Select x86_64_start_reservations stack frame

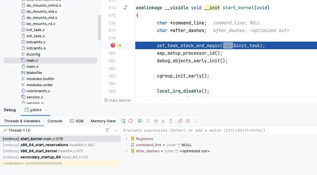(60, 145)
